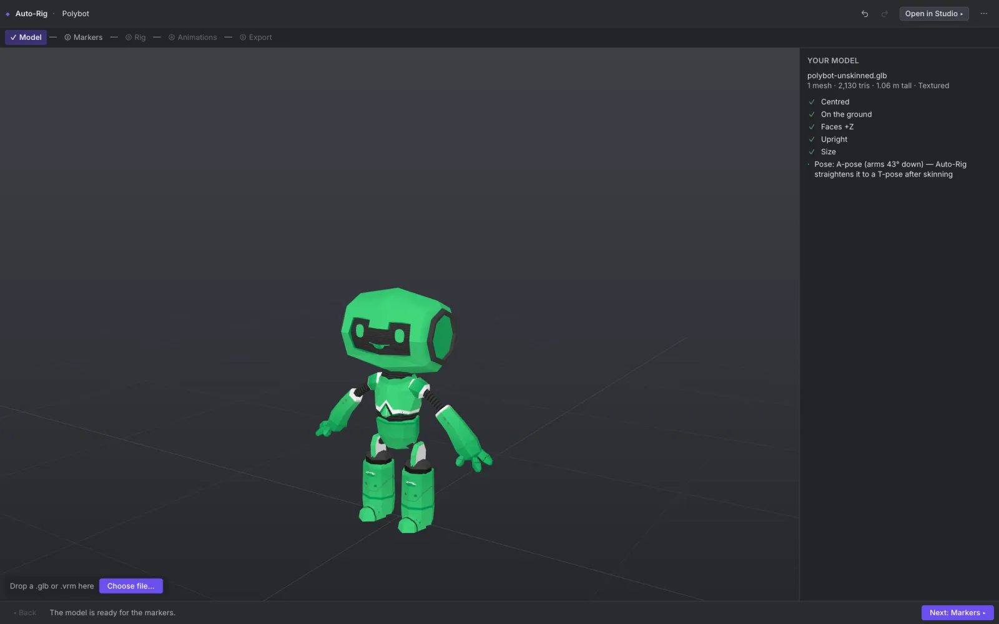The image size is (999, 624).
Task: Click the polybot-unskinned.glb file name
Action: tap(847, 76)
